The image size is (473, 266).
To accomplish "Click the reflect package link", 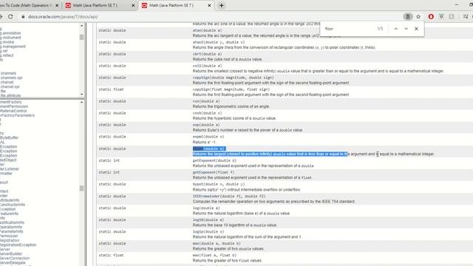I will [7, 55].
